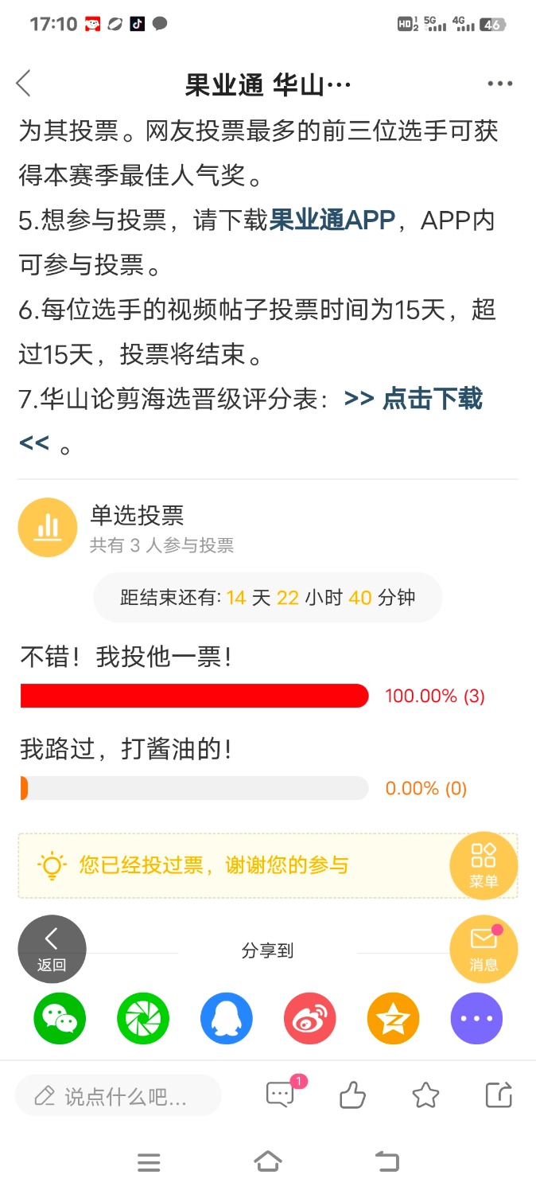Favorite the post with star icon
Image resolution: width=536 pixels, height=1194 pixels.
[425, 1096]
